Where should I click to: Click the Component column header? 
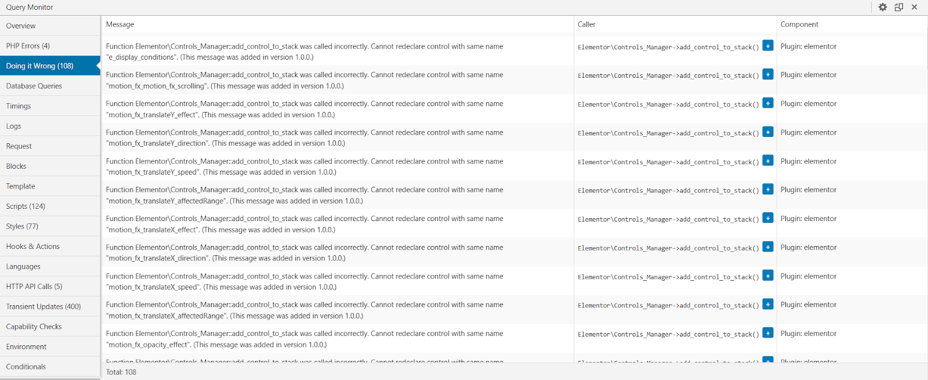click(x=799, y=24)
